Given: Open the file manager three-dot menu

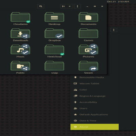Looking at the screenshot, I should 78,6.
